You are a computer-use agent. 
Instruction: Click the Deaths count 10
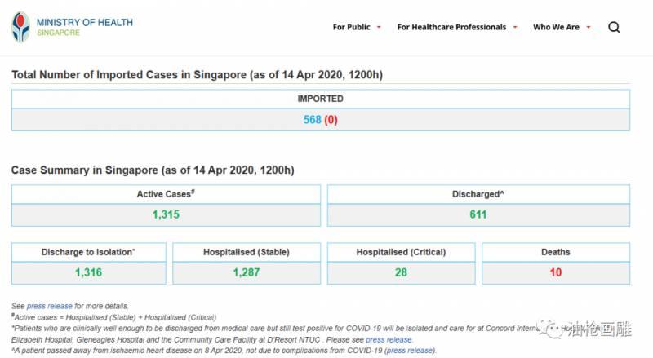(555, 272)
